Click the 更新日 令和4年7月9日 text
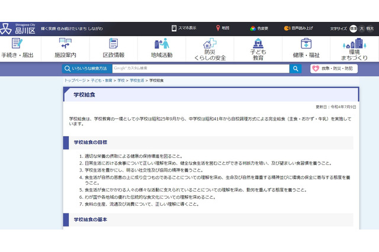This screenshot has height=252, width=379. [x=336, y=107]
